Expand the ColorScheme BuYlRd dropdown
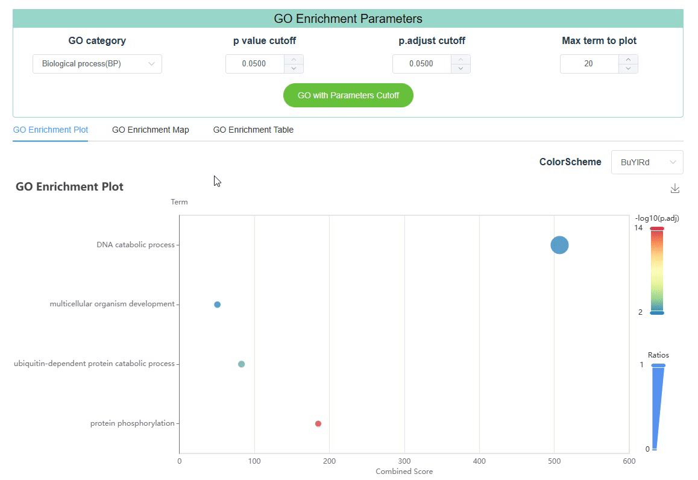 647,162
